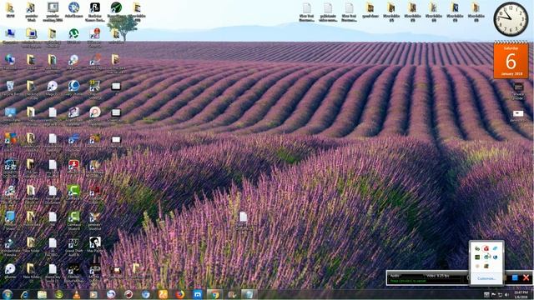This screenshot has width=534, height=300.
Task: Select the Max Payne desktop shortcut
Action: click(94, 242)
